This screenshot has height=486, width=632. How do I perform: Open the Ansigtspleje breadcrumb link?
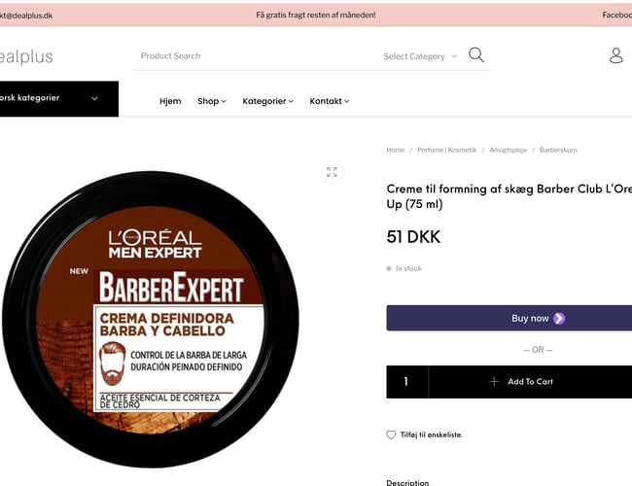coord(509,150)
